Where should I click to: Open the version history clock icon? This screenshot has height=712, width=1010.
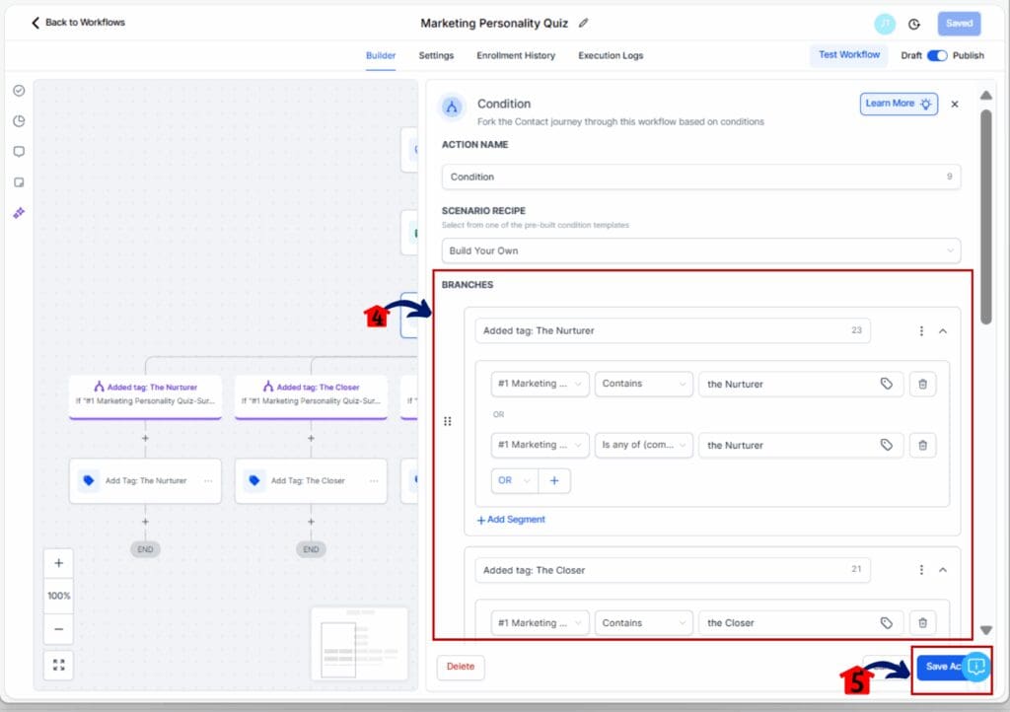tap(913, 24)
